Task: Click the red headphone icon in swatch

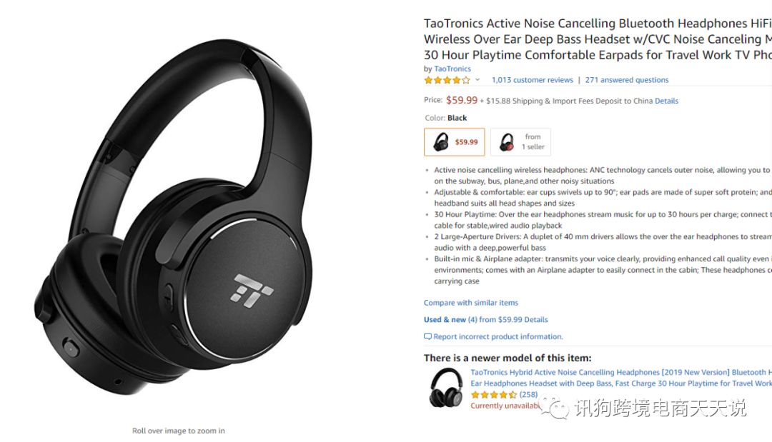Action: click(507, 142)
